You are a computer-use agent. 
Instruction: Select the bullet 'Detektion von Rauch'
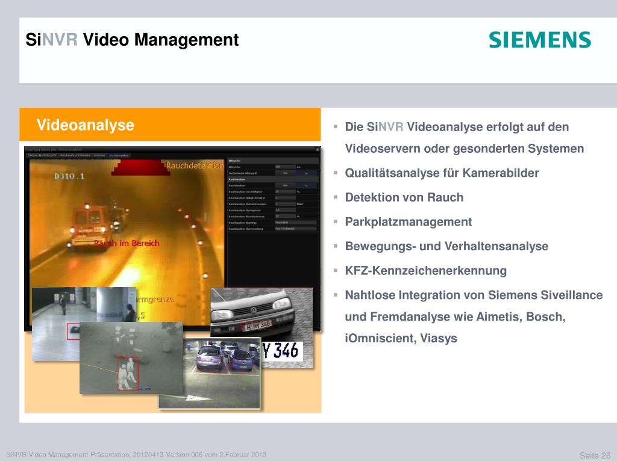click(404, 197)
